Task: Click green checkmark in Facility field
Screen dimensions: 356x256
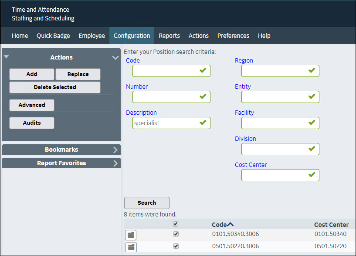Action: (x=312, y=123)
